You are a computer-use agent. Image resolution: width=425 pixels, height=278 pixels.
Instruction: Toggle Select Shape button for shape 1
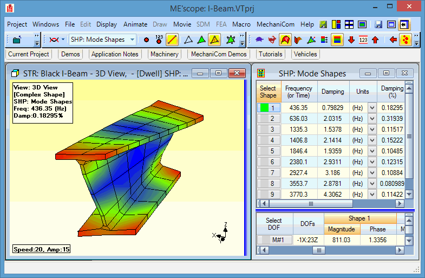pos(269,108)
